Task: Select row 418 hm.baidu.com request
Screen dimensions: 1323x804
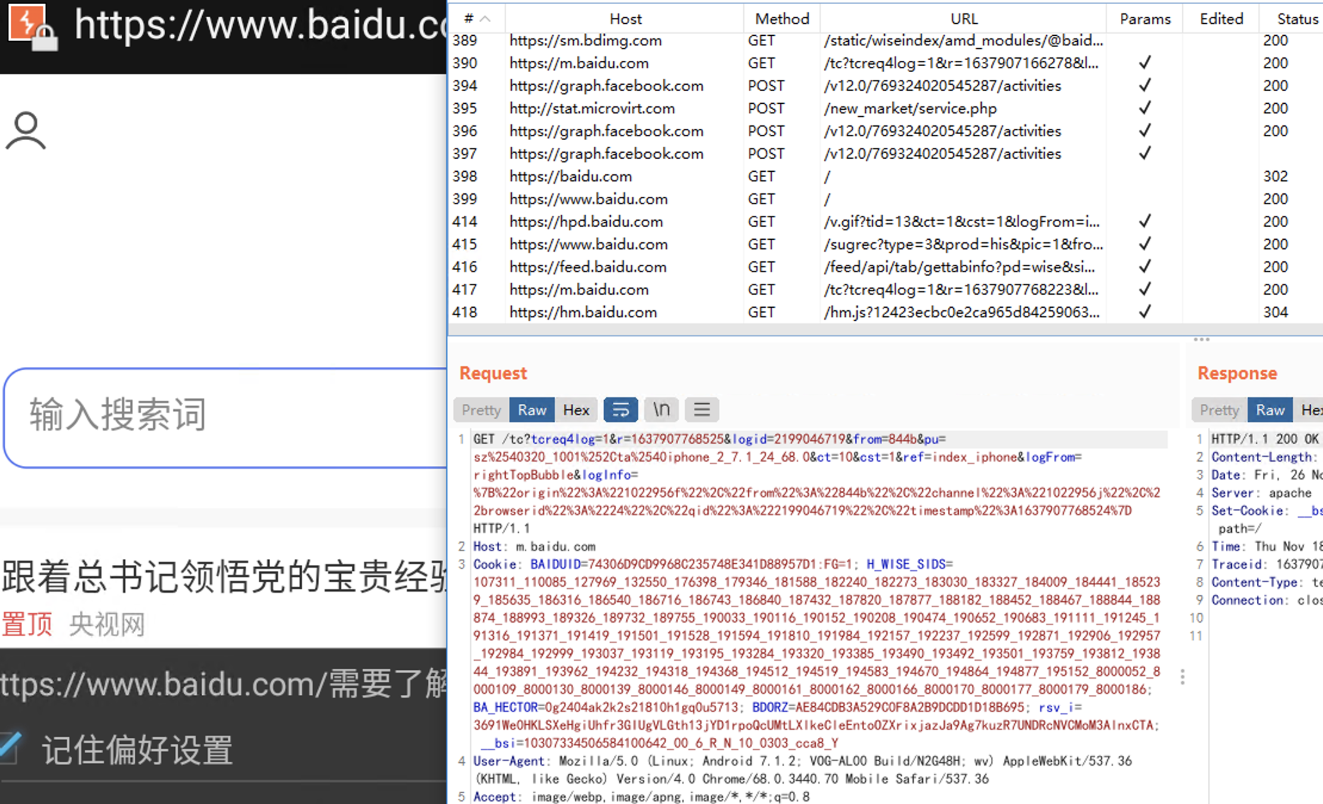Action: 885,313
